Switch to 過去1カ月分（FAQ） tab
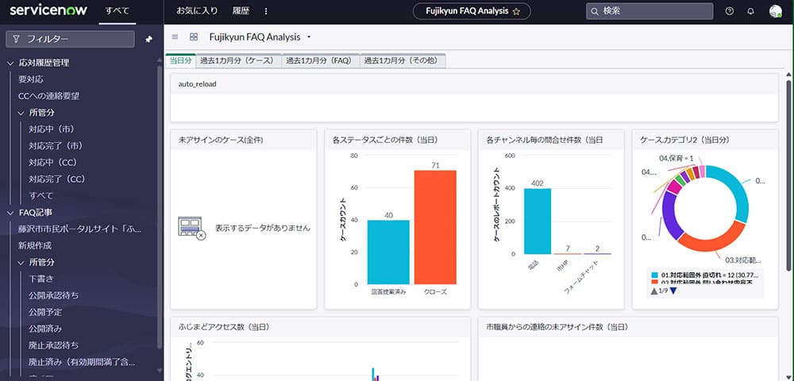The height and width of the screenshot is (381, 794). click(x=321, y=60)
